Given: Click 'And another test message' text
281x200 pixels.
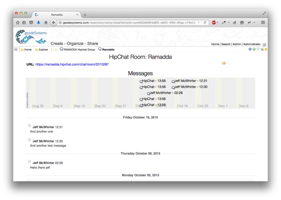Looking at the screenshot, I should point(48,146).
